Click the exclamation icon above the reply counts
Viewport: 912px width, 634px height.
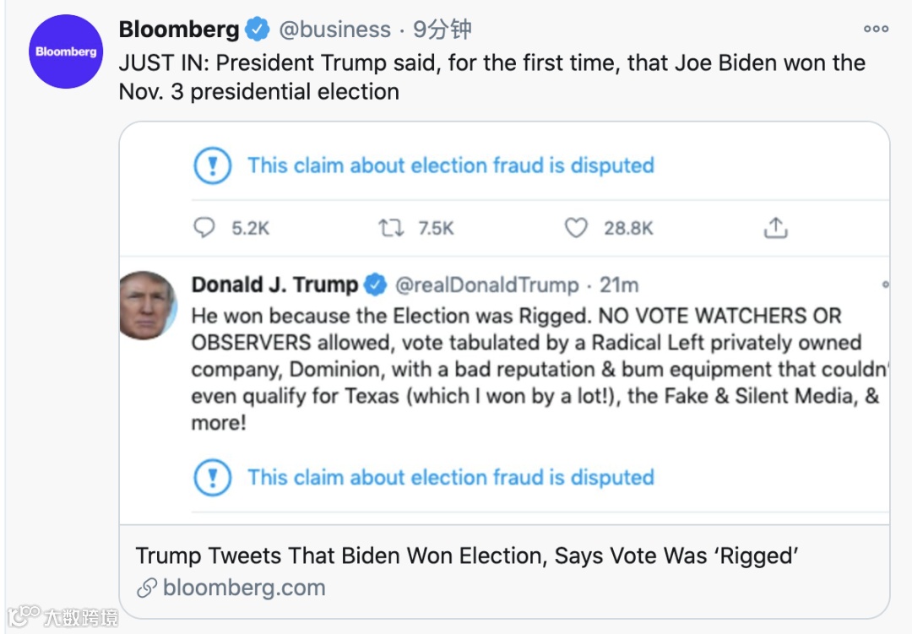pyautogui.click(x=212, y=165)
